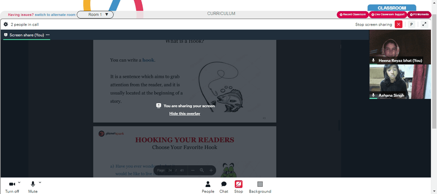Open Background effects option
The height and width of the screenshot is (194, 437).
(260, 187)
